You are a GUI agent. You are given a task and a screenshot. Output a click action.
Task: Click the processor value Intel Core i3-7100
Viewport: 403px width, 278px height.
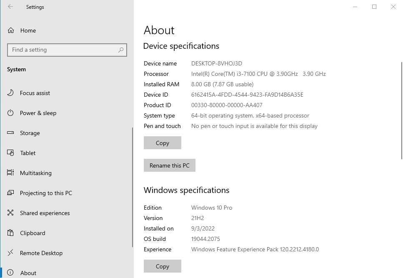pyautogui.click(x=258, y=74)
